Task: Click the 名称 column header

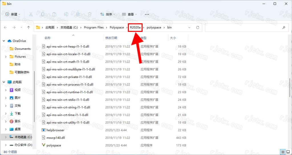Action: click(48, 38)
